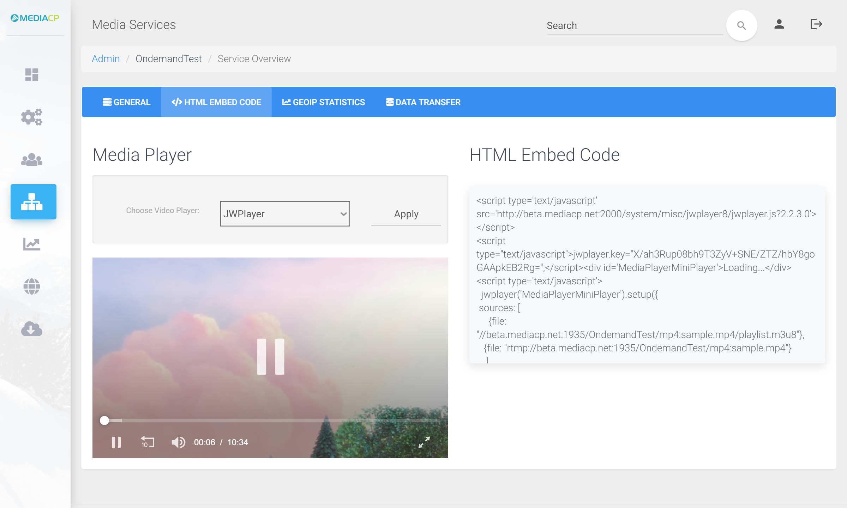Screen dimensions: 847x508
Task: Open the cloud download sidebar icon
Action: tap(32, 329)
